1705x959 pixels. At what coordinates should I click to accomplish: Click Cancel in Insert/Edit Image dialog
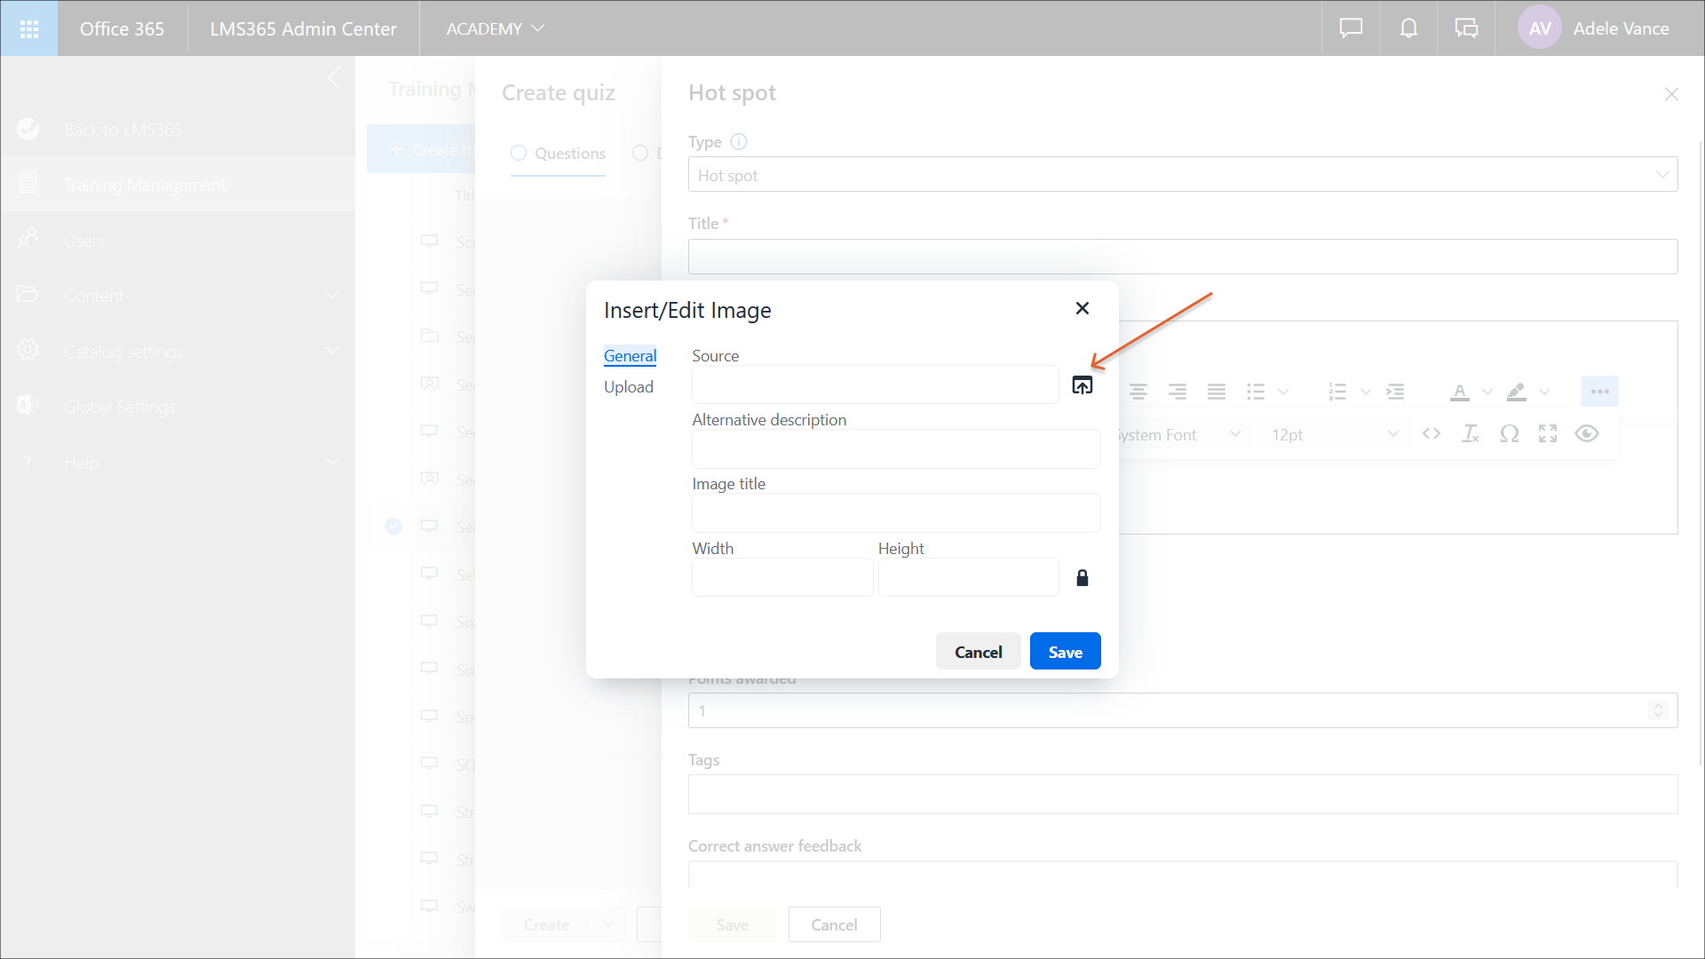[978, 652]
